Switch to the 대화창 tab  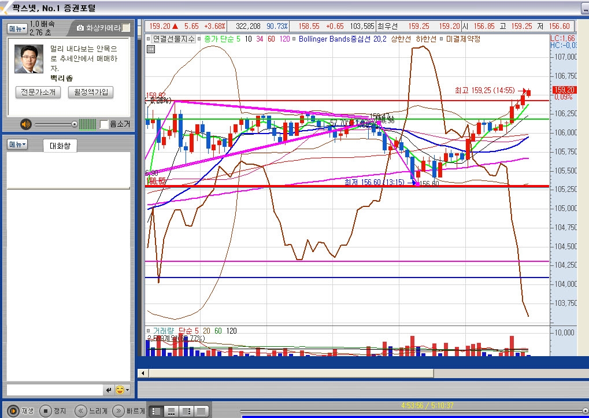click(60, 146)
